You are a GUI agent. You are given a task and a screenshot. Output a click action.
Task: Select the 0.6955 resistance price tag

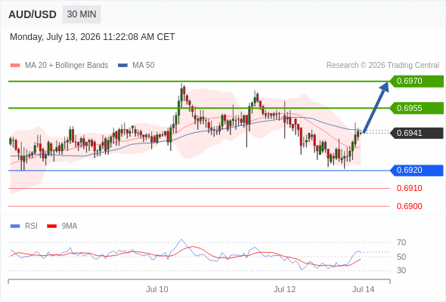pyautogui.click(x=417, y=108)
